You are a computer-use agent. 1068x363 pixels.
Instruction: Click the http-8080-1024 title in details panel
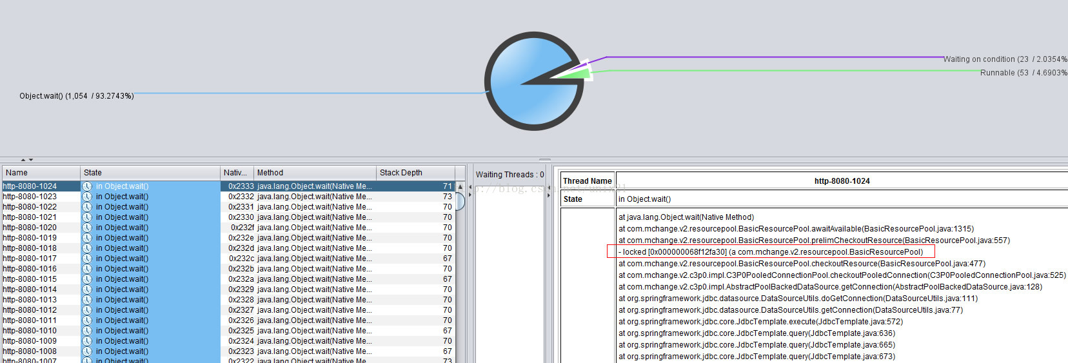(x=842, y=181)
